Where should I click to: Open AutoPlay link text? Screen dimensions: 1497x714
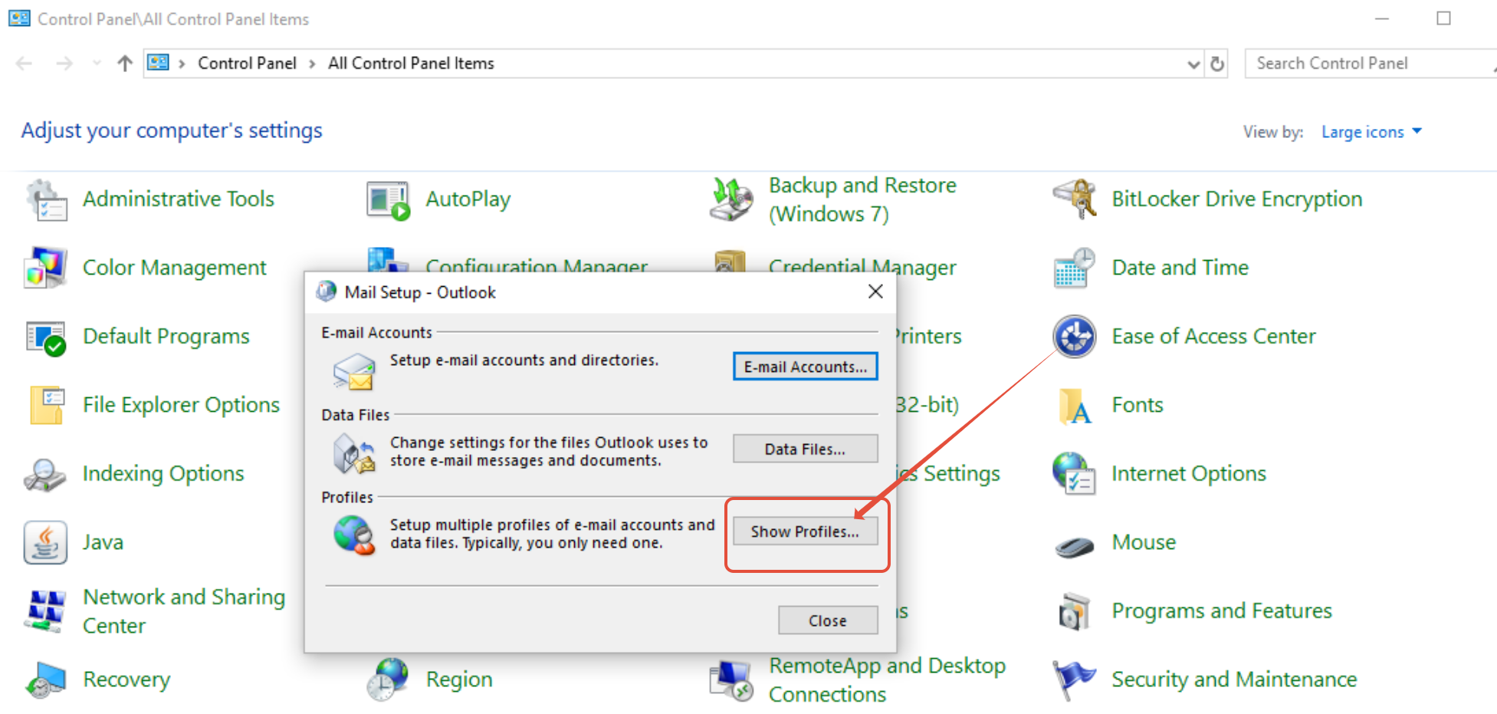(x=468, y=199)
